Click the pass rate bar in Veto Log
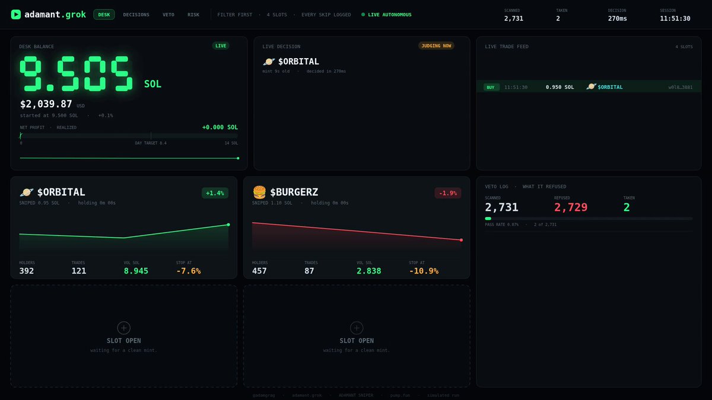Screen dimensions: 712x400 589,219
